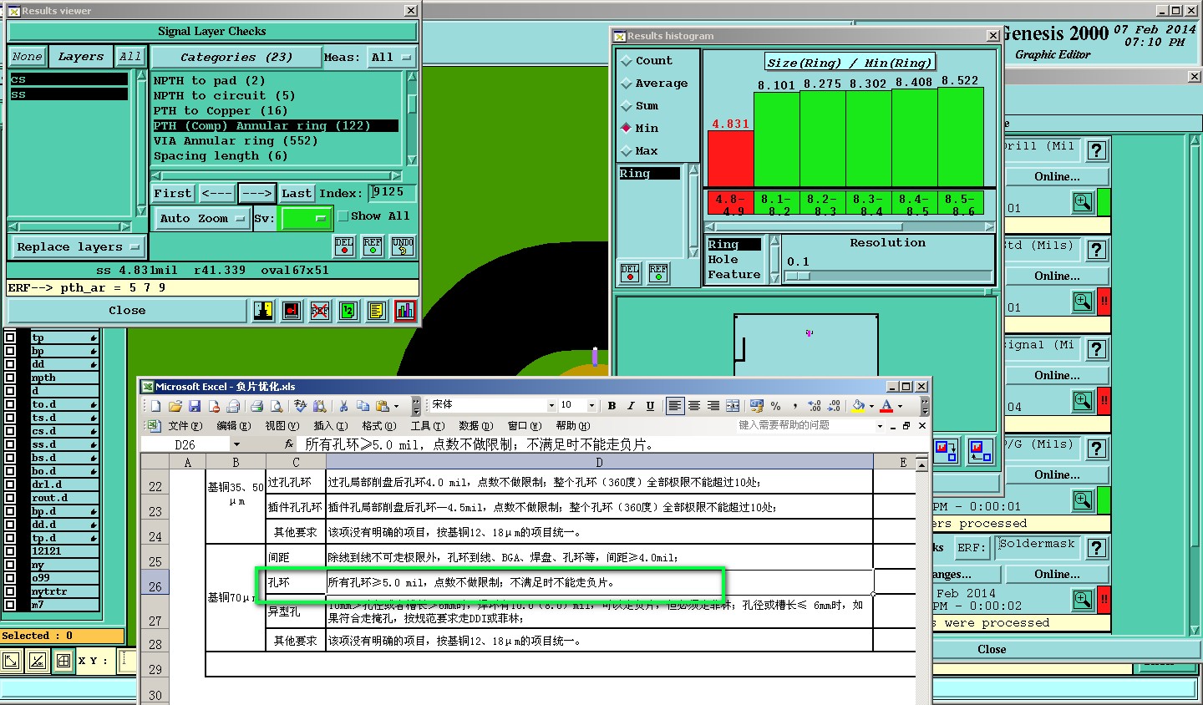The image size is (1203, 705).
Task: Toggle checkbox for layer drl.d
Action: pyautogui.click(x=10, y=484)
